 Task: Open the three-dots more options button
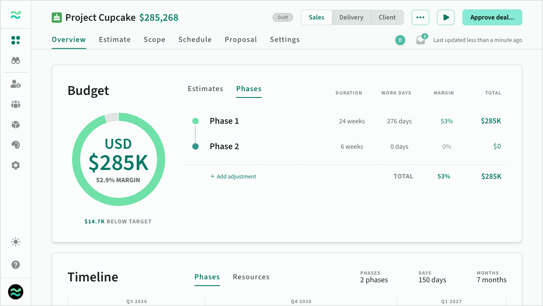[x=420, y=17]
